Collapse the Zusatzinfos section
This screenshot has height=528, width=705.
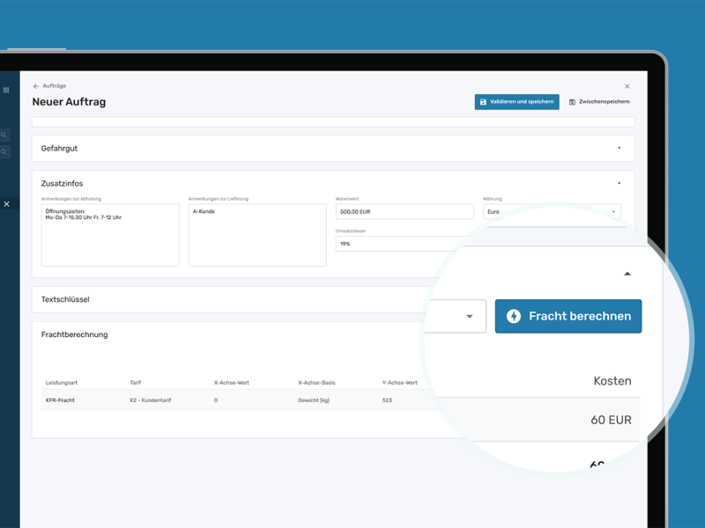coord(619,183)
